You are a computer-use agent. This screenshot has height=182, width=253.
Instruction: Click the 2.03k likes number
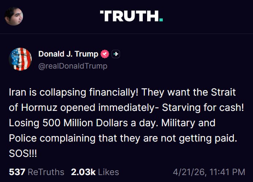pos(83,172)
